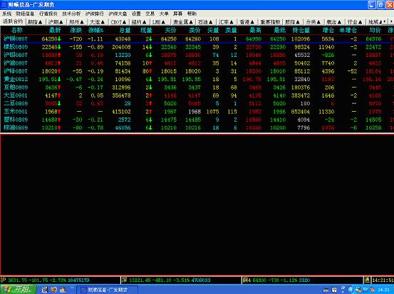Select the 活跃合约 tab
The height and width of the screenshot is (294, 394).
(x=13, y=21)
